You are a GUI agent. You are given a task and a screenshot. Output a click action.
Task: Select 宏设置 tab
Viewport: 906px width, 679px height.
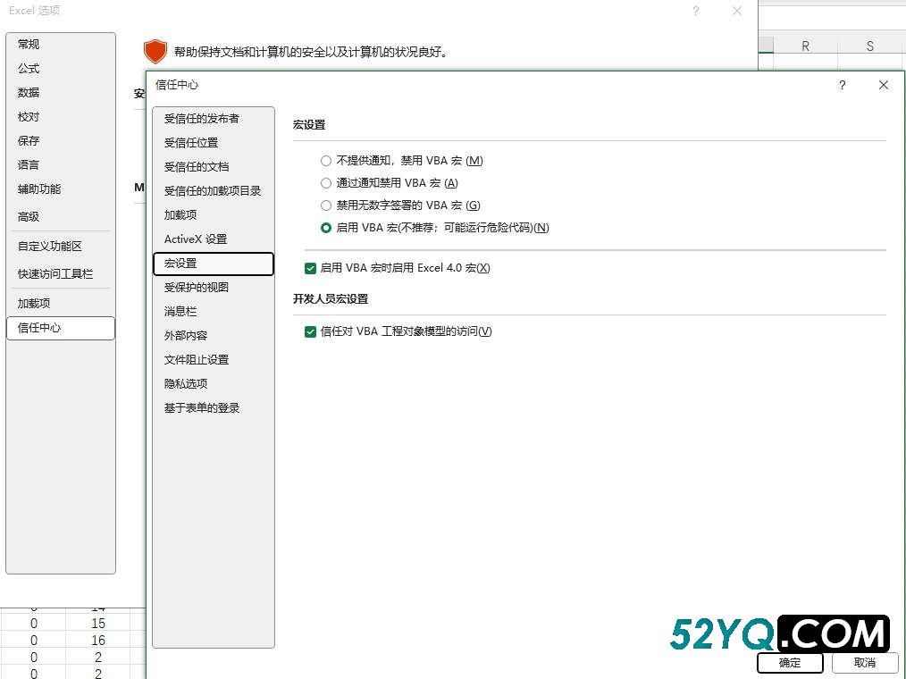(x=214, y=264)
